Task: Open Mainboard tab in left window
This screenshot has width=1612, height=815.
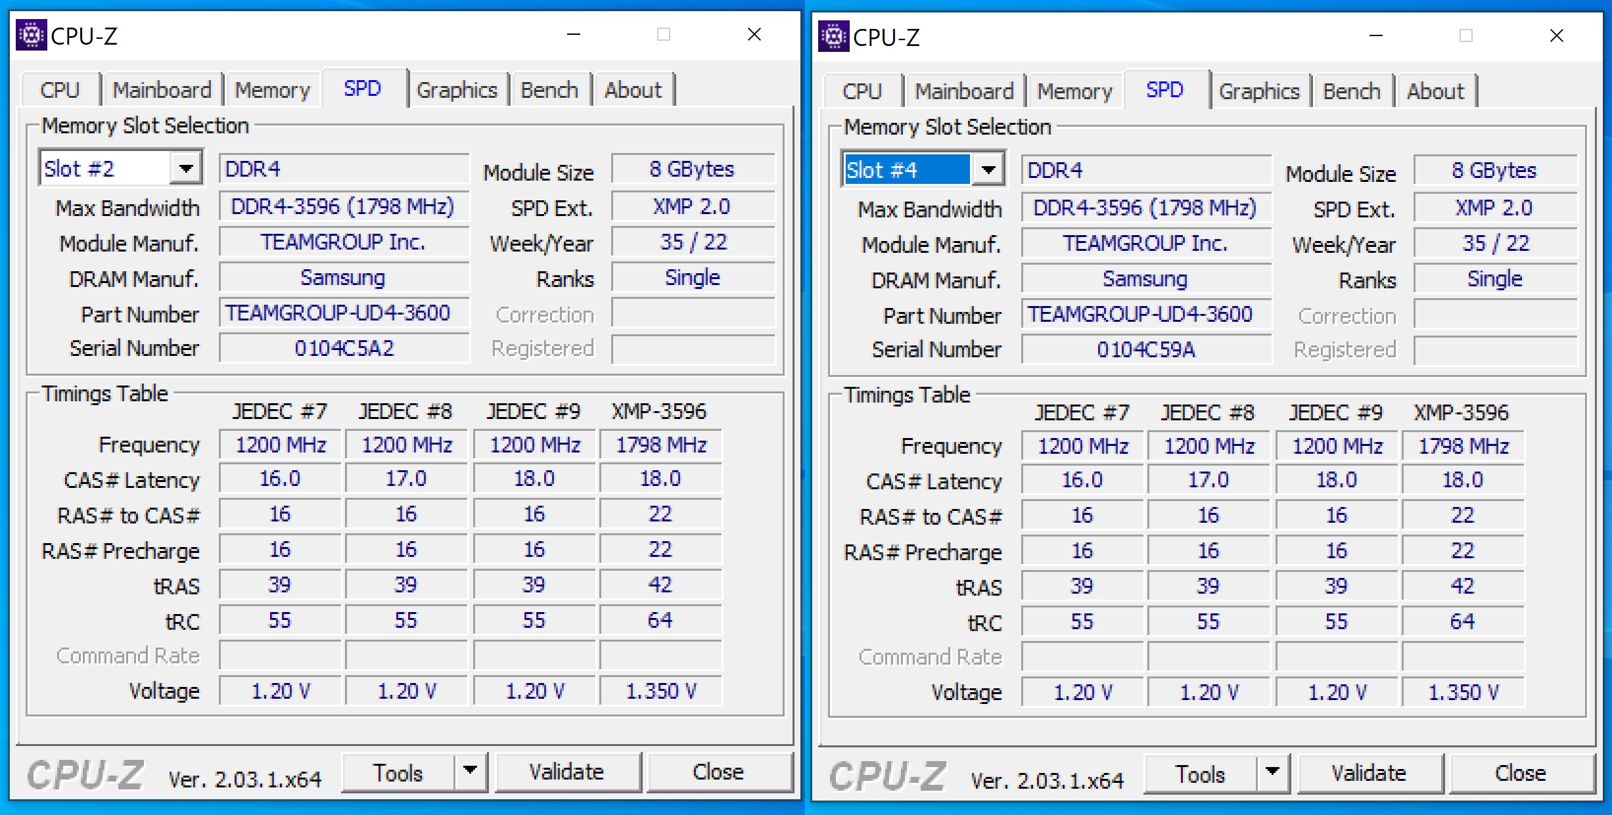Action: click(162, 90)
